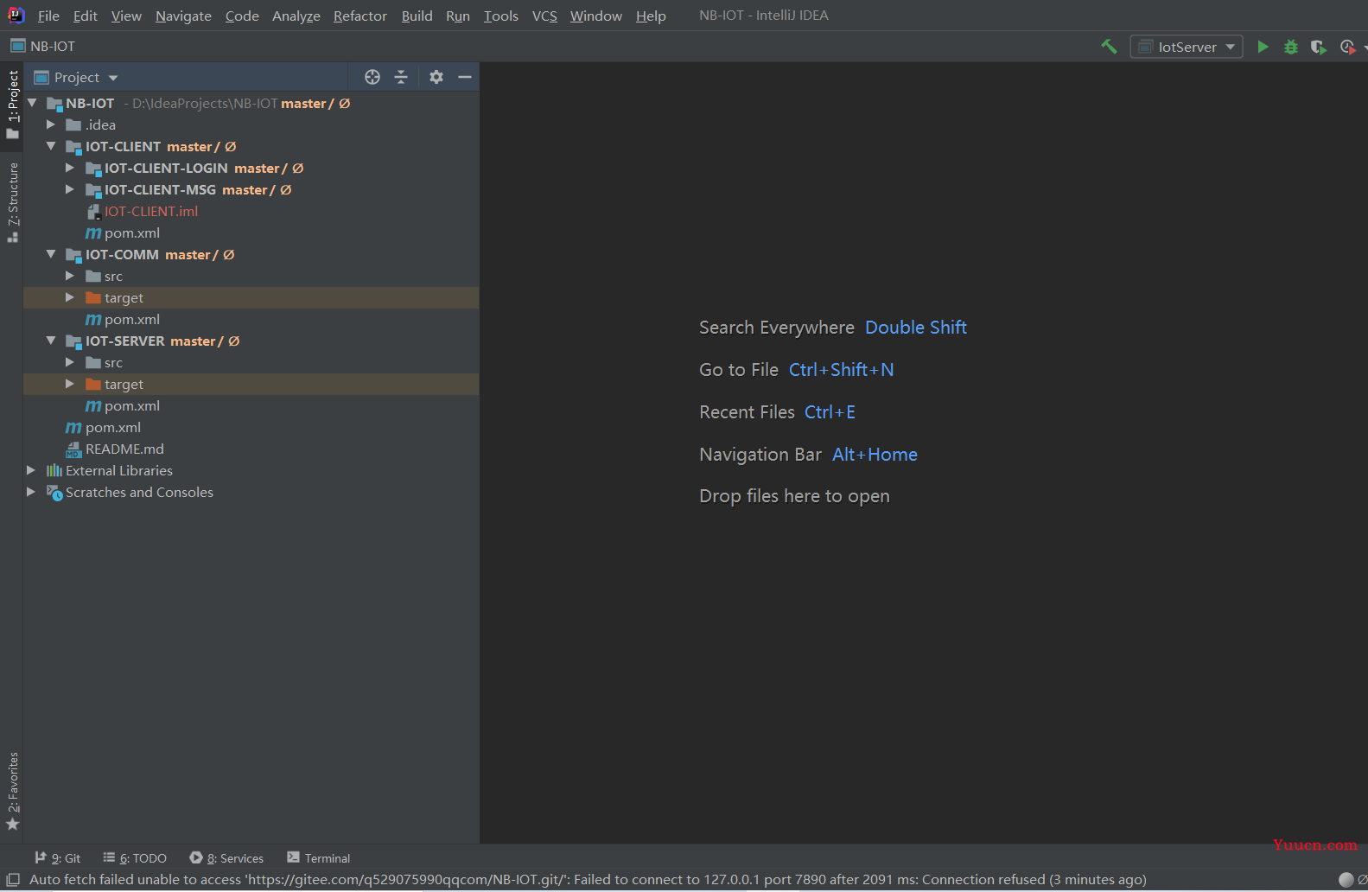
Task: Click NB-IOT in navigation bar
Action: coord(53,47)
